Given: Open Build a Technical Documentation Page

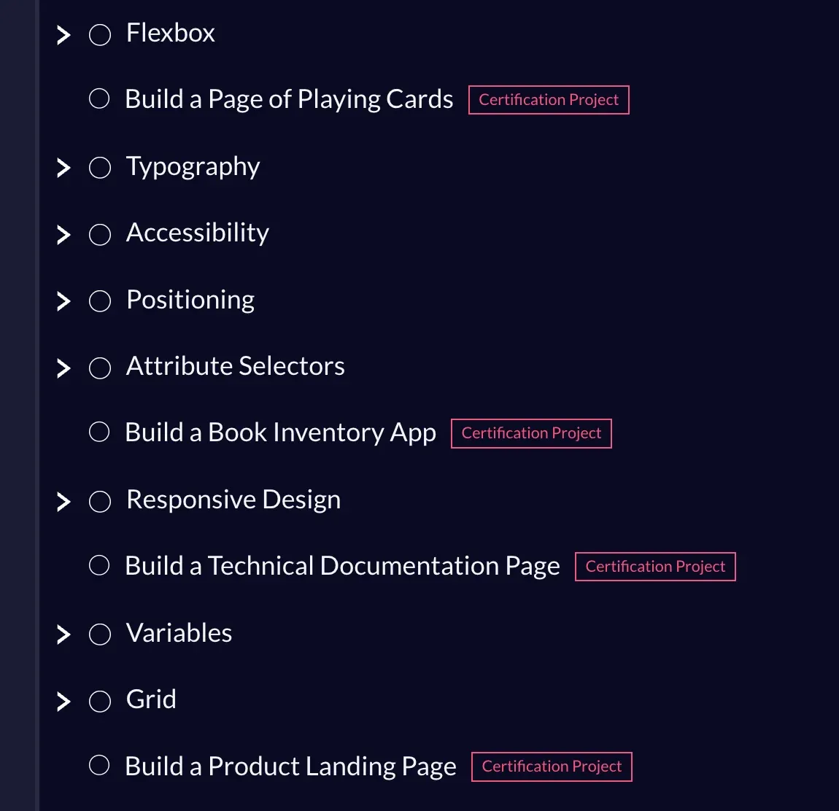Looking at the screenshot, I should 342,566.
